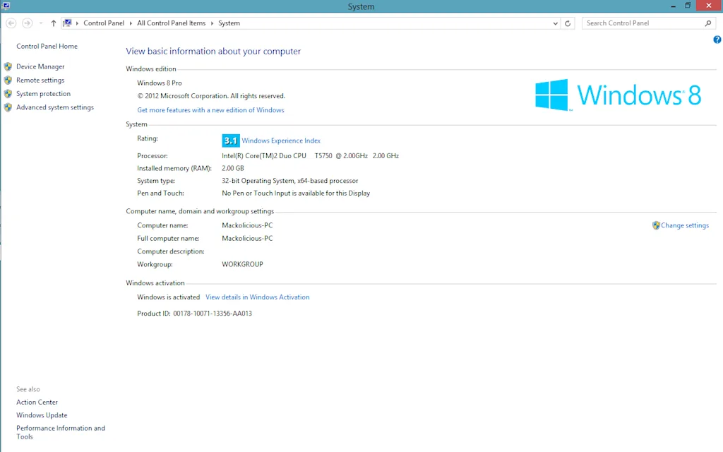The height and width of the screenshot is (452, 723).
Task: Click No Pen or Touch Input text
Action: point(296,194)
